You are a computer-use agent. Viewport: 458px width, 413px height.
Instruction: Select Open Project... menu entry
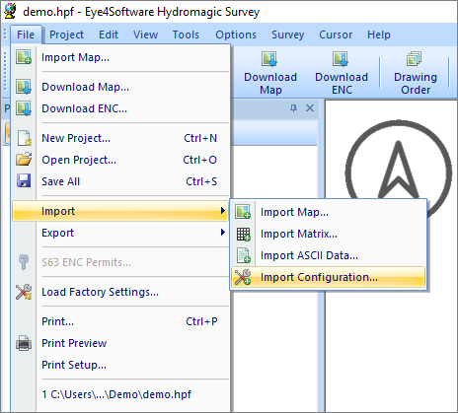[120, 160]
